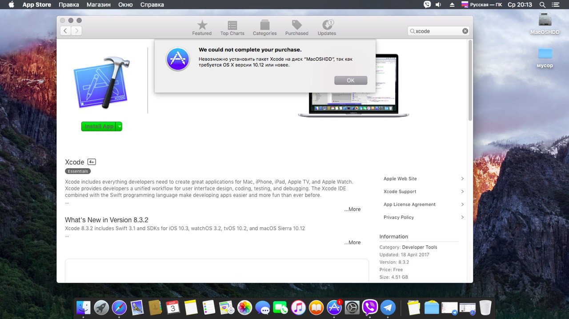Open Contacts in the Dock

coord(155,307)
